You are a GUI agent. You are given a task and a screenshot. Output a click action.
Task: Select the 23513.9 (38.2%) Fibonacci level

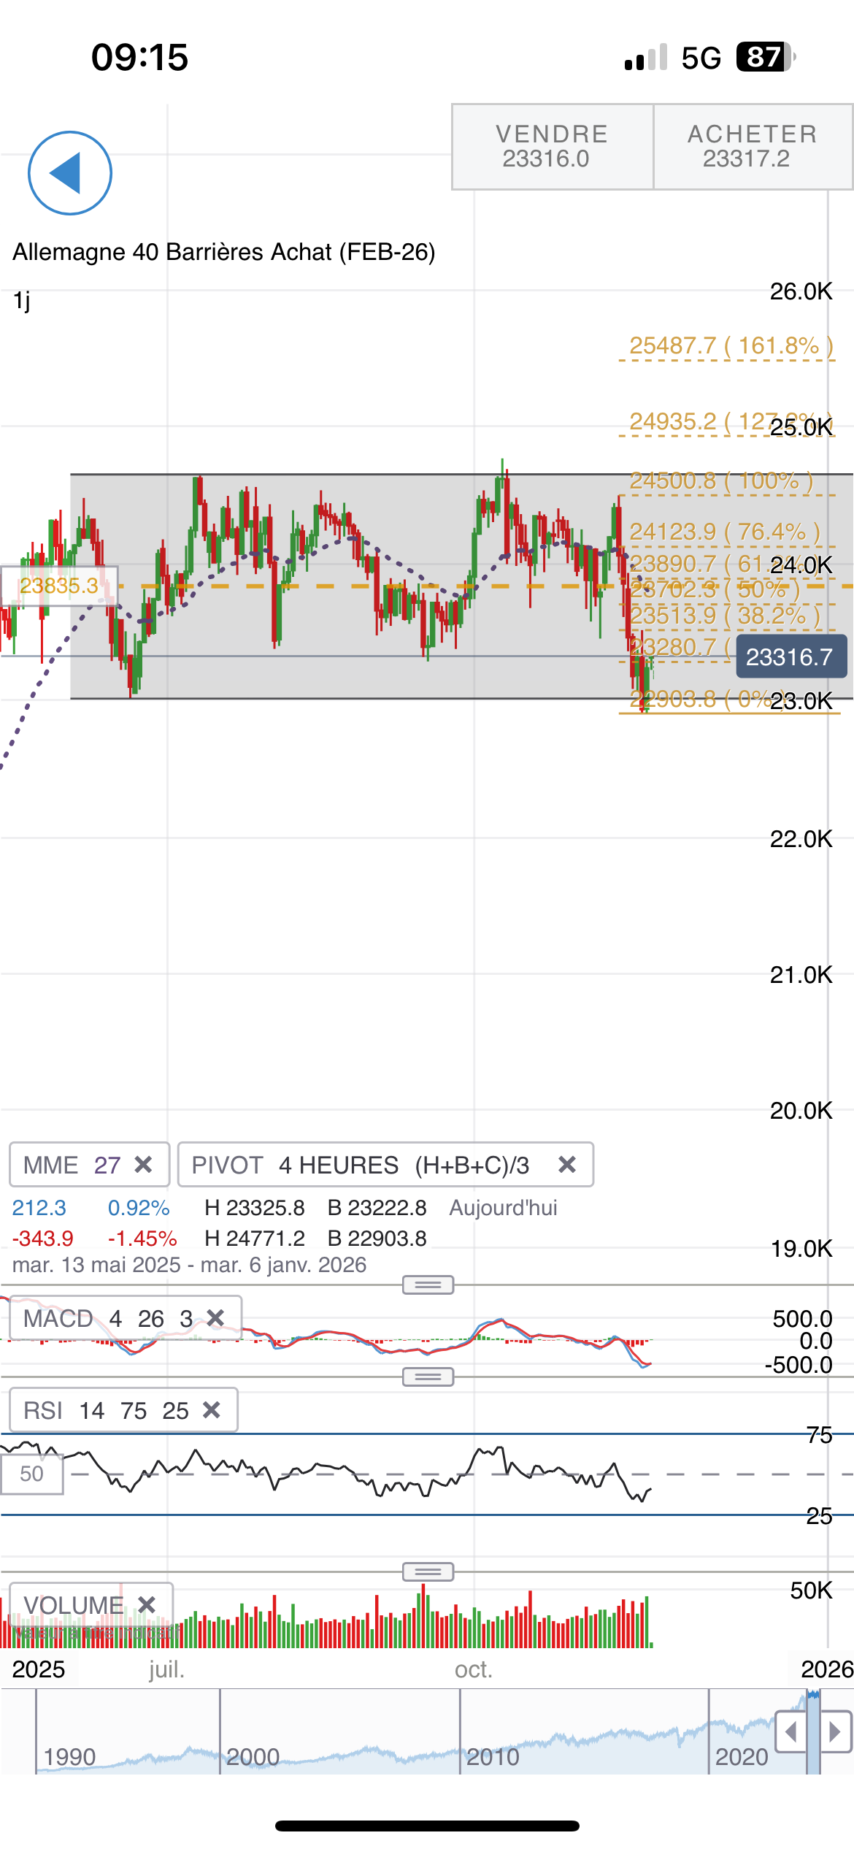tap(725, 616)
